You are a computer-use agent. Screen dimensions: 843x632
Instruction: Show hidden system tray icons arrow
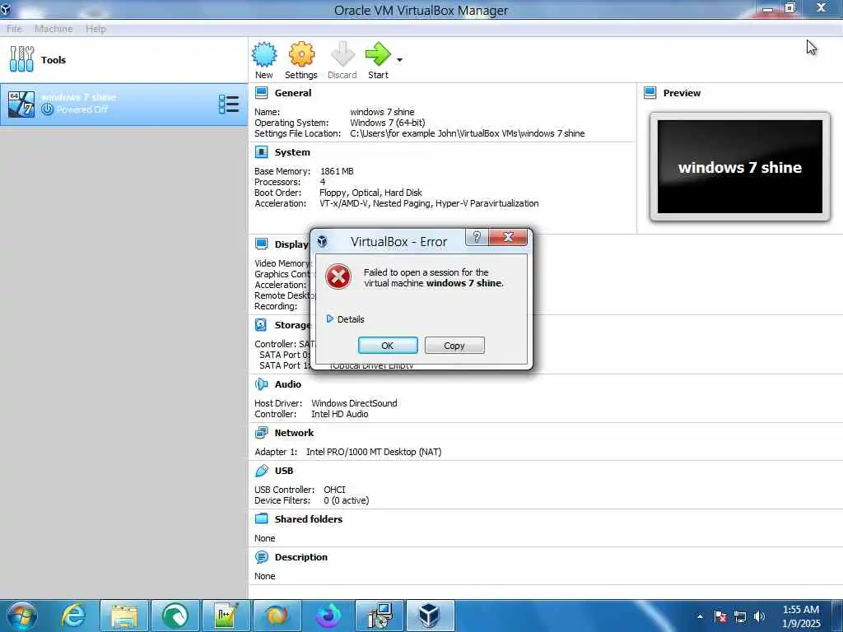700,616
